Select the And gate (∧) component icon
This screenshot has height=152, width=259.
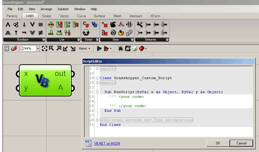point(8,25)
